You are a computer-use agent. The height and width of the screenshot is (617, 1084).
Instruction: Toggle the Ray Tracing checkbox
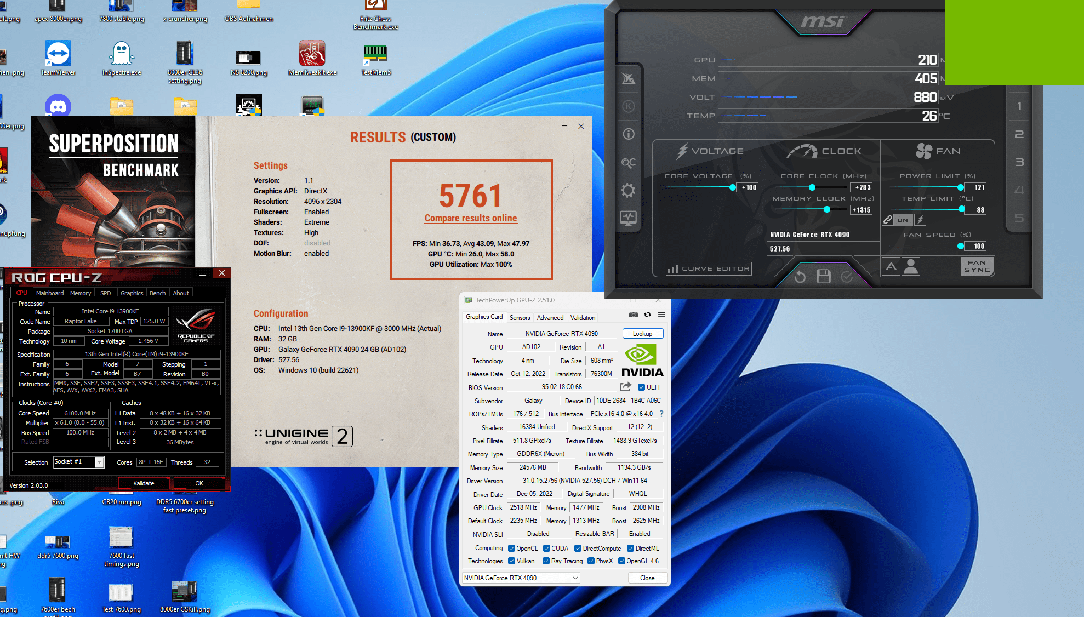coord(546,561)
